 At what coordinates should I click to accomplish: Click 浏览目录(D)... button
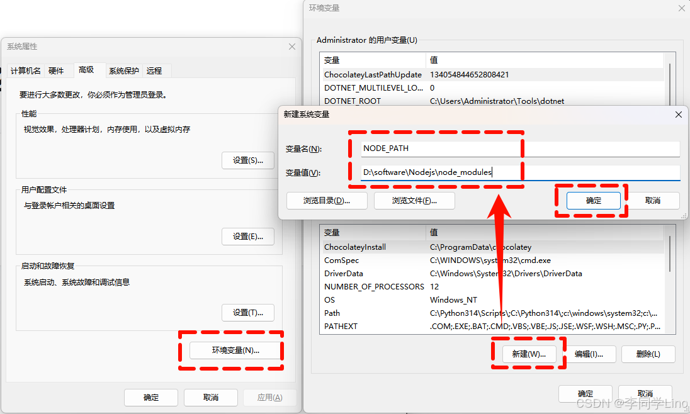click(327, 201)
